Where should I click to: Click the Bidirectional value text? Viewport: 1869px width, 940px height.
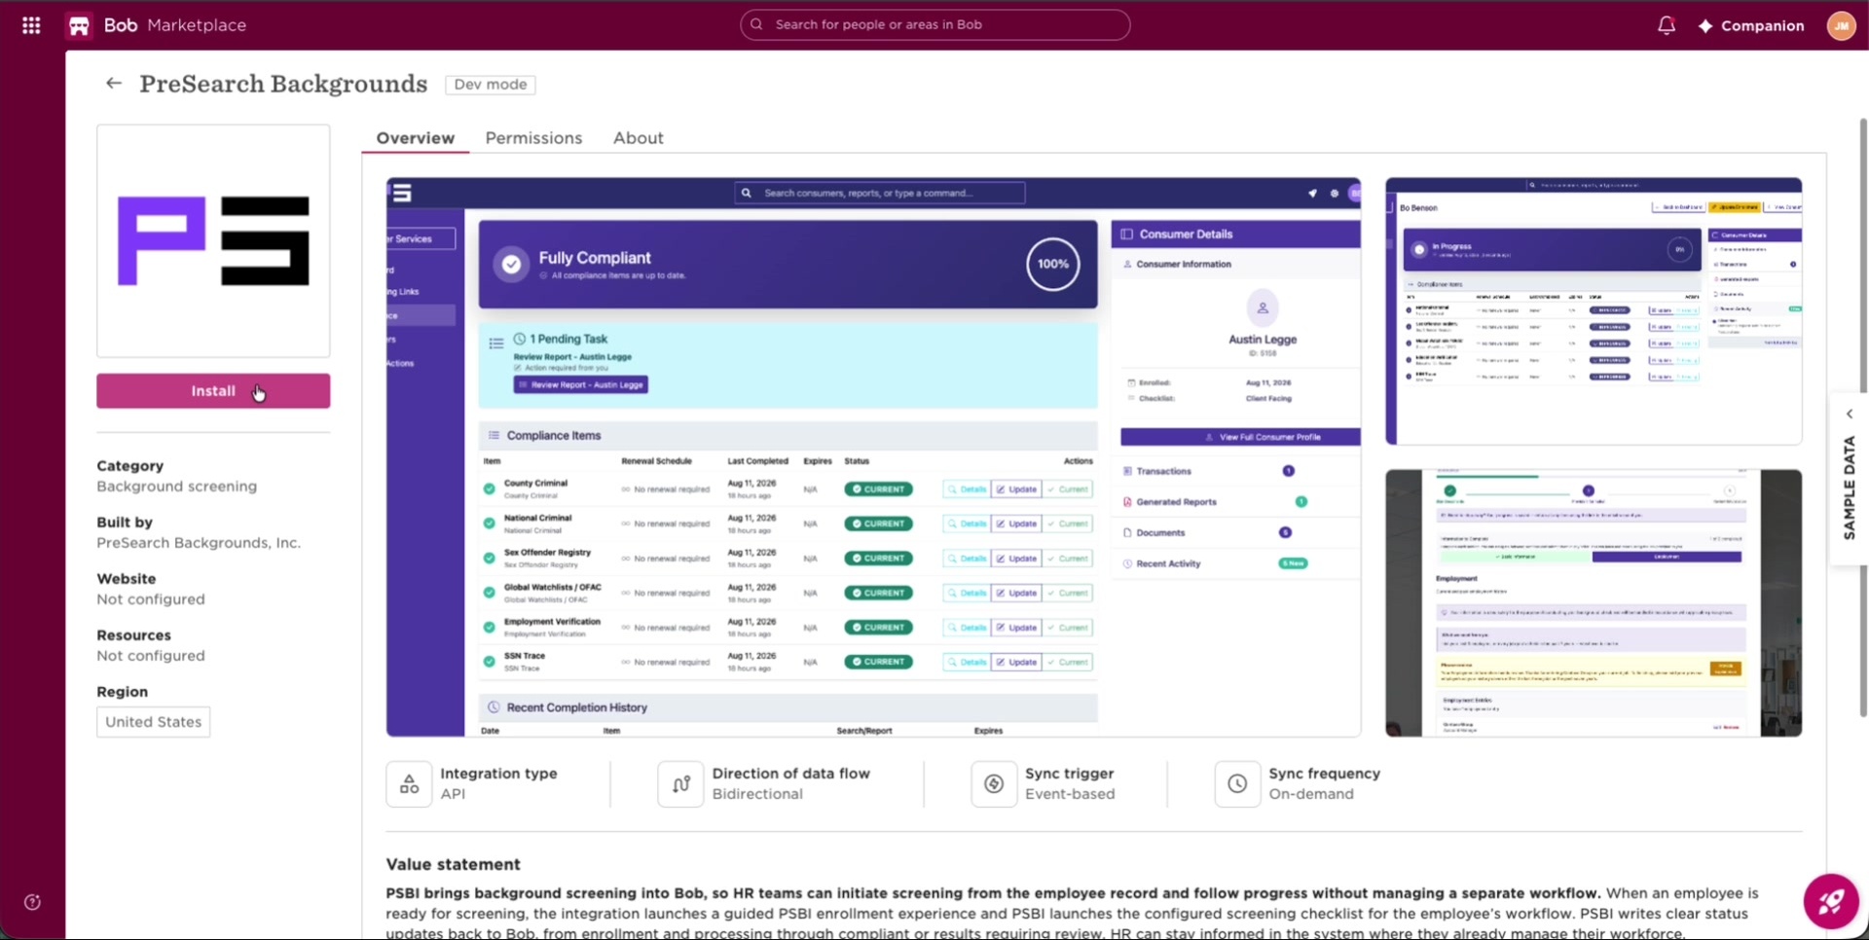757,794
